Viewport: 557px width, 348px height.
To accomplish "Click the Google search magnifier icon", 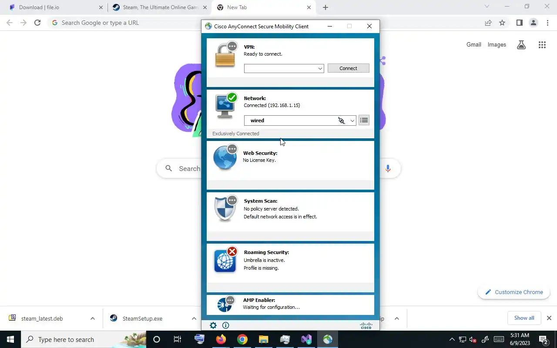I will [169, 168].
